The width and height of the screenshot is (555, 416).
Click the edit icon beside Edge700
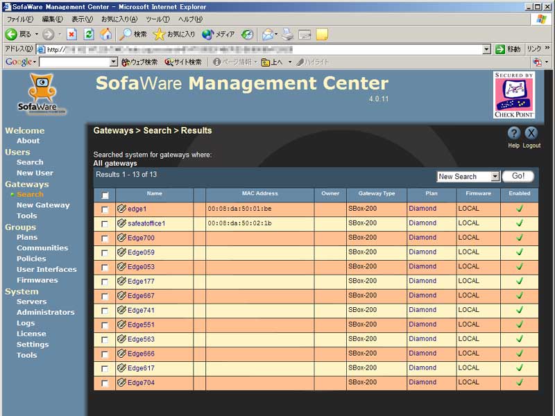point(121,238)
